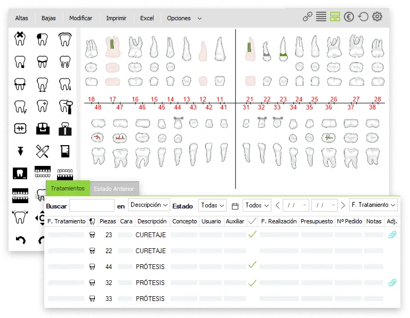Screen dimensions: 410x318
Task: Switch to the Estado Anterior tab
Action: point(114,189)
